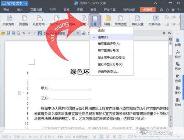Image resolution: width=184 pixels, height=140 pixels.
Task: Toggle 拼写检查 spell check in status bar
Action: tap(81, 137)
